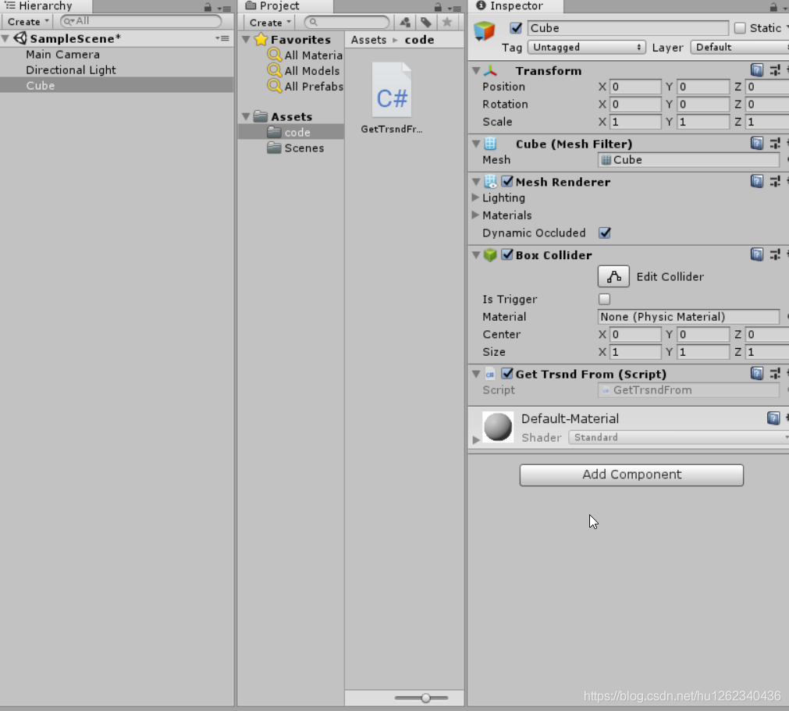Select the GetTrsndFrom C# script file

[x=392, y=98]
